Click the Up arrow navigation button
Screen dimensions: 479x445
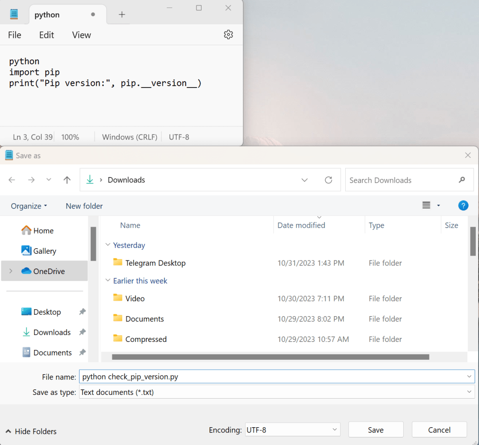[67, 180]
